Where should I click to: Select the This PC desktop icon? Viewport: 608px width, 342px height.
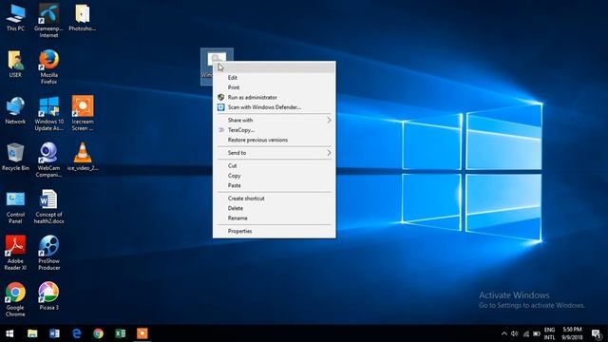[x=15, y=18]
